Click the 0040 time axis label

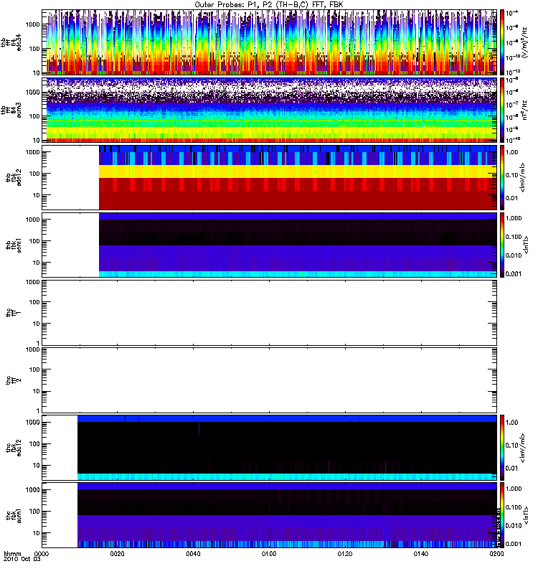pyautogui.click(x=193, y=554)
